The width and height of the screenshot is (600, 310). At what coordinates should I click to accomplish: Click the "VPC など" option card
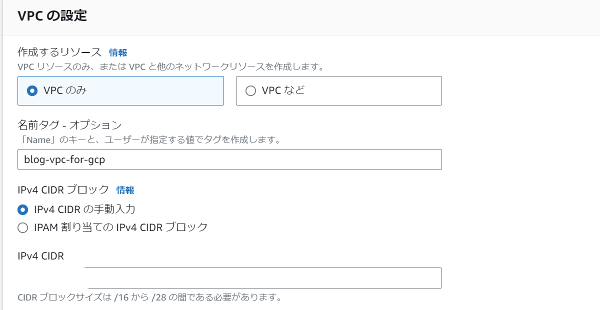338,90
